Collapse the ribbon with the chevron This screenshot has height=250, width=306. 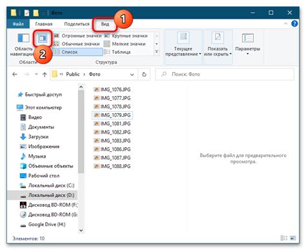click(285, 24)
